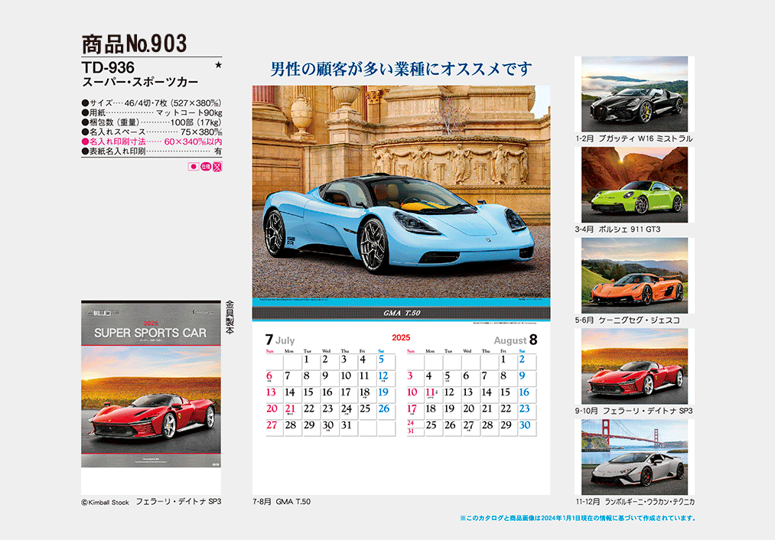Click the large August month number 8
Image resolution: width=775 pixels, height=540 pixels.
coord(533,339)
